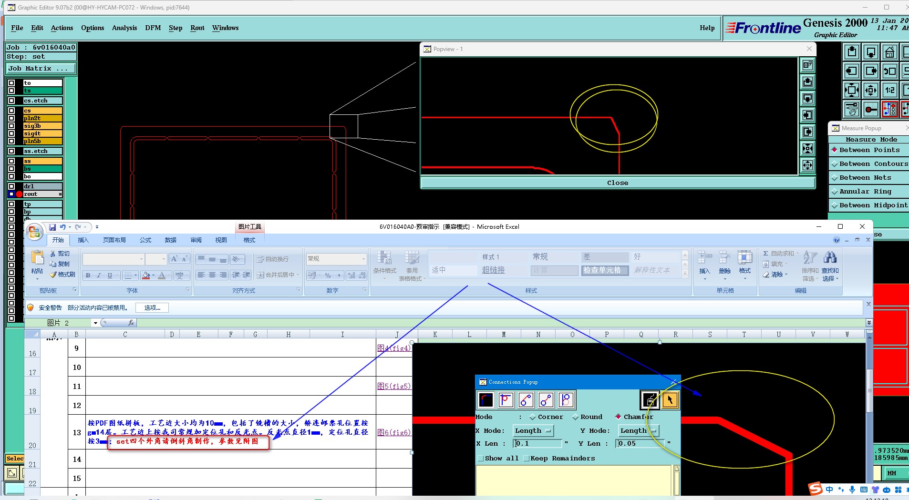The height and width of the screenshot is (500, 909).
Task: Expand the Excel cell styles gallery
Action: (685, 274)
